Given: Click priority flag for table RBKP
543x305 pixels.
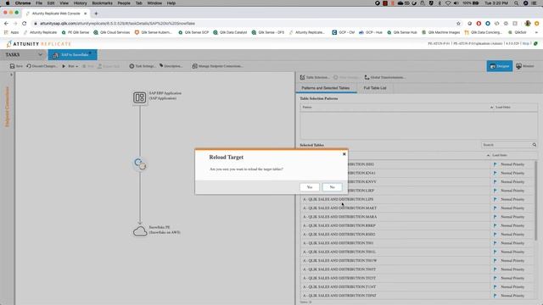Looking at the screenshot, I should coord(495,225).
